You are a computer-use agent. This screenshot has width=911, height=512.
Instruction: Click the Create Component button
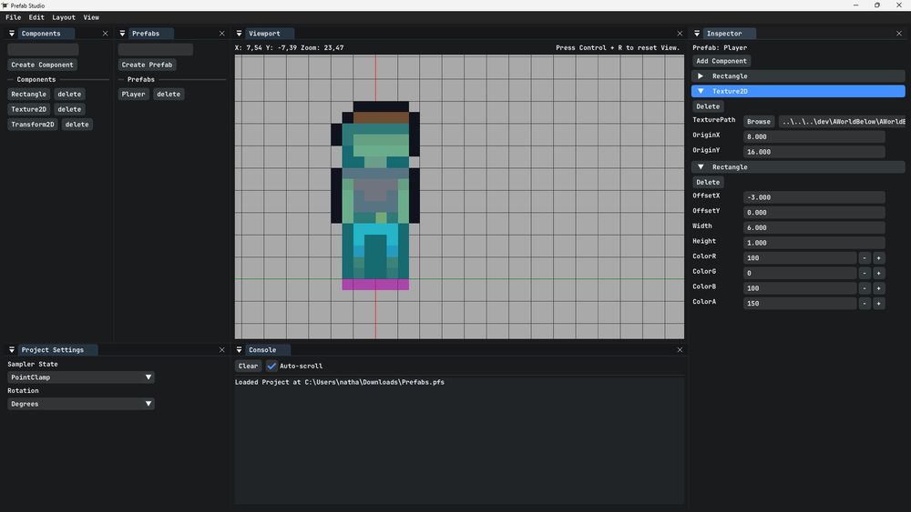tap(43, 65)
